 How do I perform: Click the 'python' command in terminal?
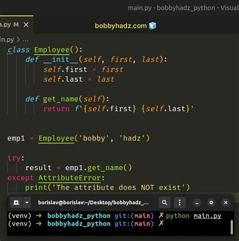coord(177,216)
